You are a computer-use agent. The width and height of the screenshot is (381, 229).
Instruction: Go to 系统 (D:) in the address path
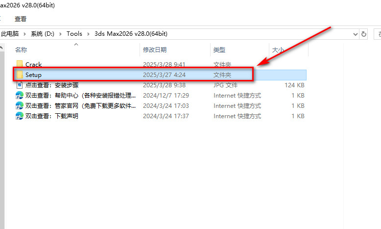[x=43, y=33]
